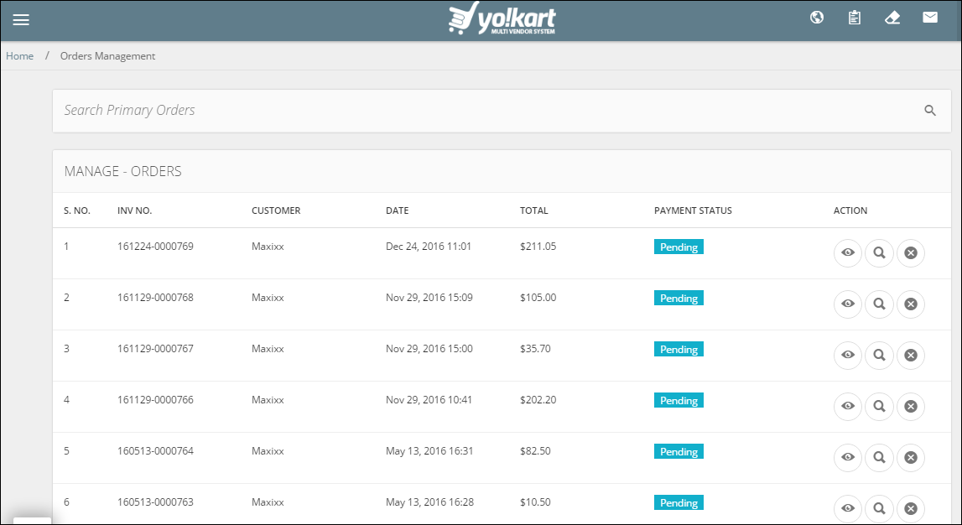Click total amount $10.50
The image size is (962, 525).
pos(535,502)
